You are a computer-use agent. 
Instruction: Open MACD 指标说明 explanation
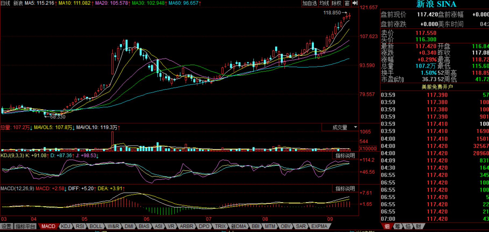point(345,189)
